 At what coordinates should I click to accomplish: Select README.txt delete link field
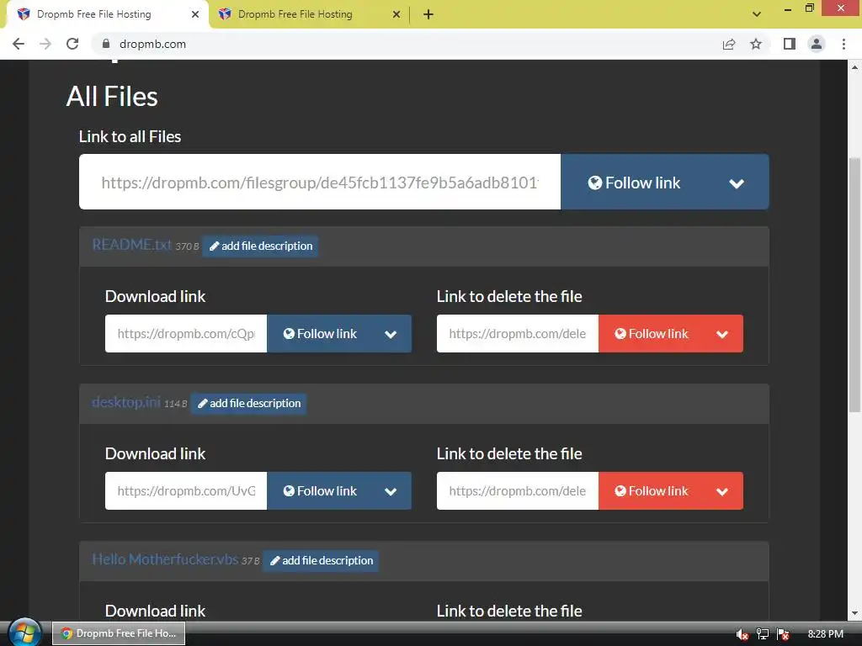[x=518, y=333]
